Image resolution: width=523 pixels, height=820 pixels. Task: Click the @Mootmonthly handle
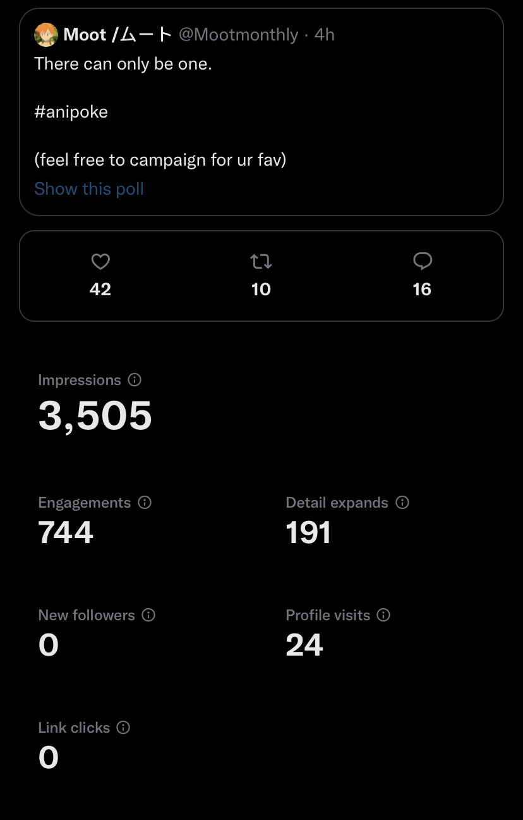click(238, 35)
